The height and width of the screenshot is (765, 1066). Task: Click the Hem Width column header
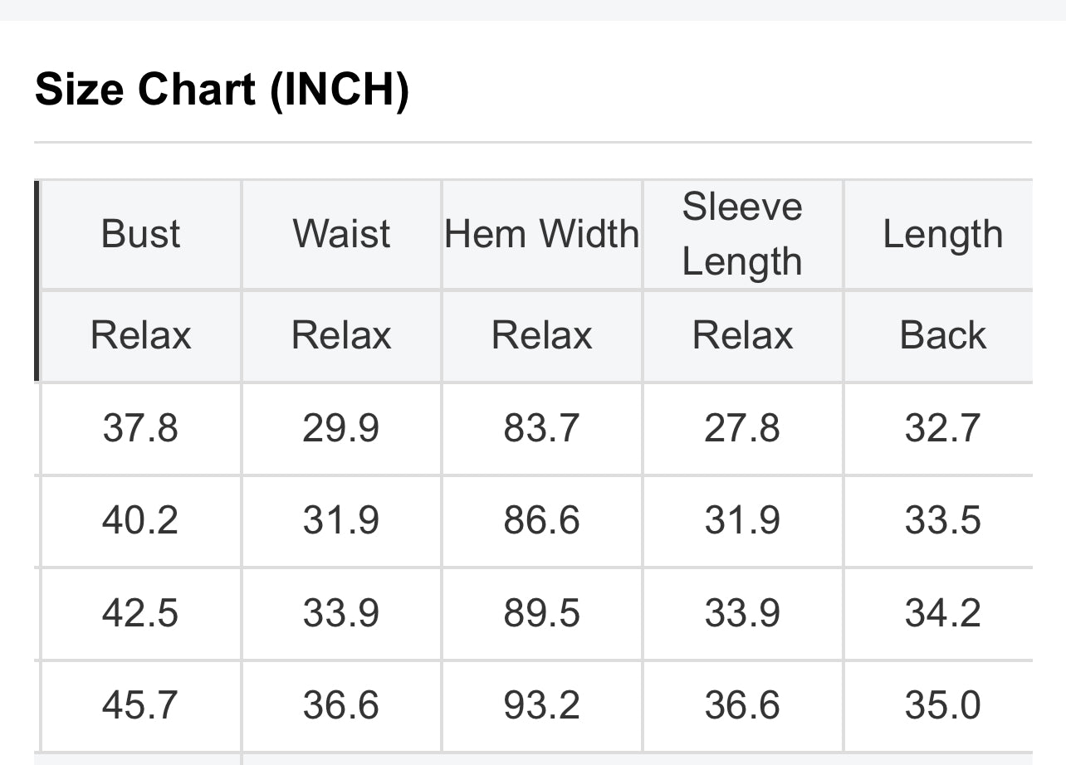pos(542,234)
